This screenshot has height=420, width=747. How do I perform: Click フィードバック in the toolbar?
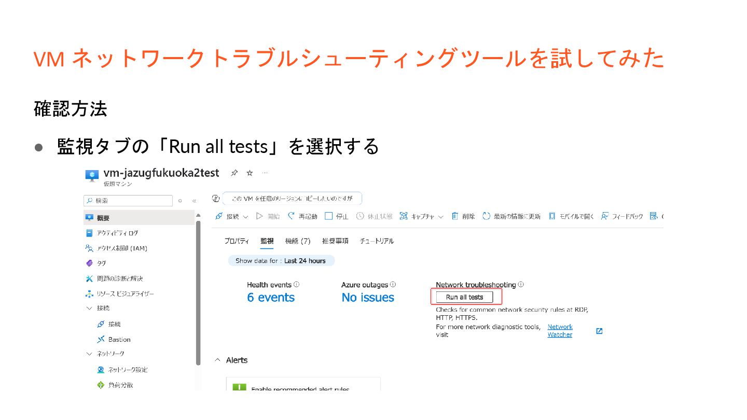(622, 216)
